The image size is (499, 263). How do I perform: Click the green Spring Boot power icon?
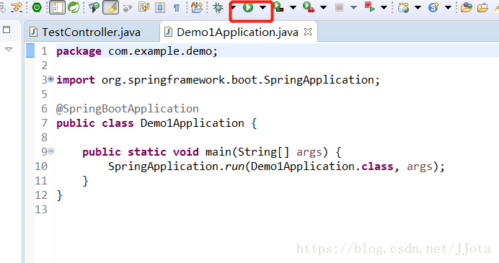37,7
